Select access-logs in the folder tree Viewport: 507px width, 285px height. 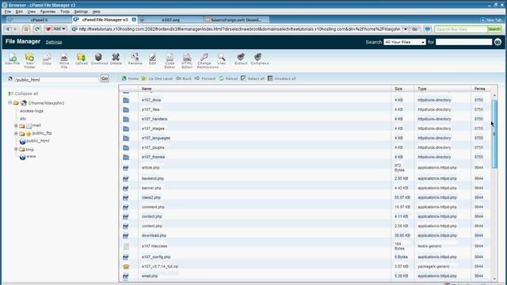tap(32, 111)
